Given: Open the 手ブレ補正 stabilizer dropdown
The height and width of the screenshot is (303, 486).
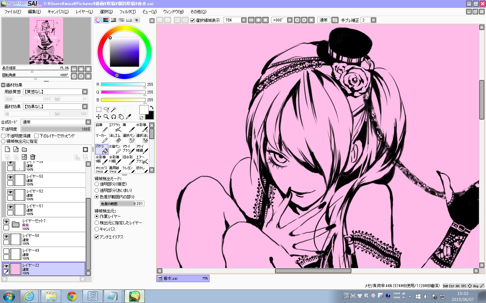Looking at the screenshot, I should (373, 20).
